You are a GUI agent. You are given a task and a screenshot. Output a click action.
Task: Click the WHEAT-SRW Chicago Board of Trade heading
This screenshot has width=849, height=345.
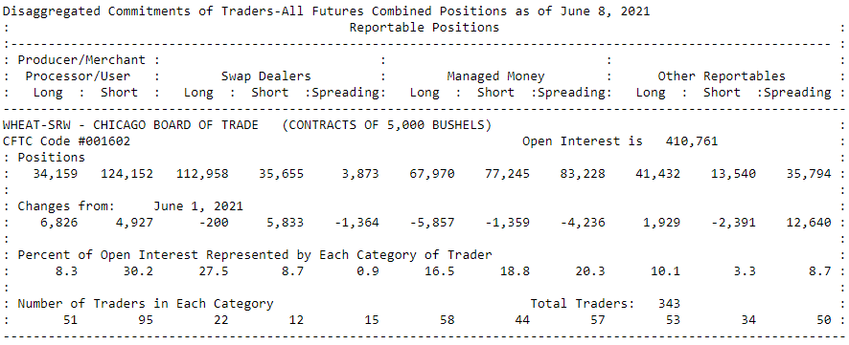click(x=130, y=125)
